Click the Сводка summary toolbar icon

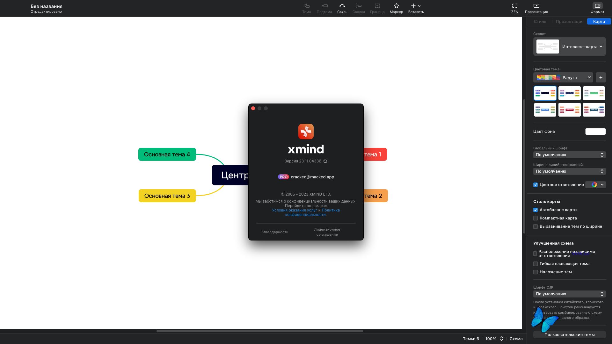359,8
